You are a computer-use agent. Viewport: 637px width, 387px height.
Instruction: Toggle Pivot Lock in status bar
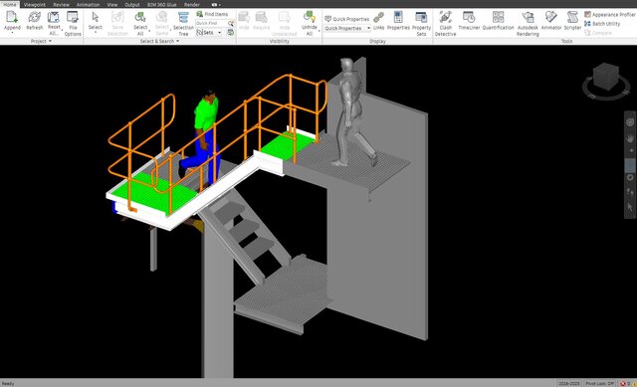(600, 383)
